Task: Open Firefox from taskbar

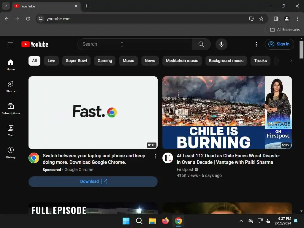Action: [x=165, y=221]
